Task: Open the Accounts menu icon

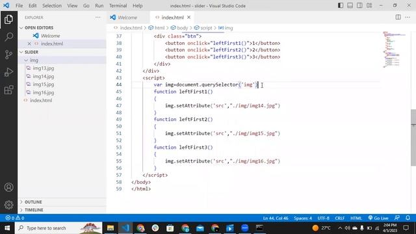Action: pyautogui.click(x=8, y=187)
